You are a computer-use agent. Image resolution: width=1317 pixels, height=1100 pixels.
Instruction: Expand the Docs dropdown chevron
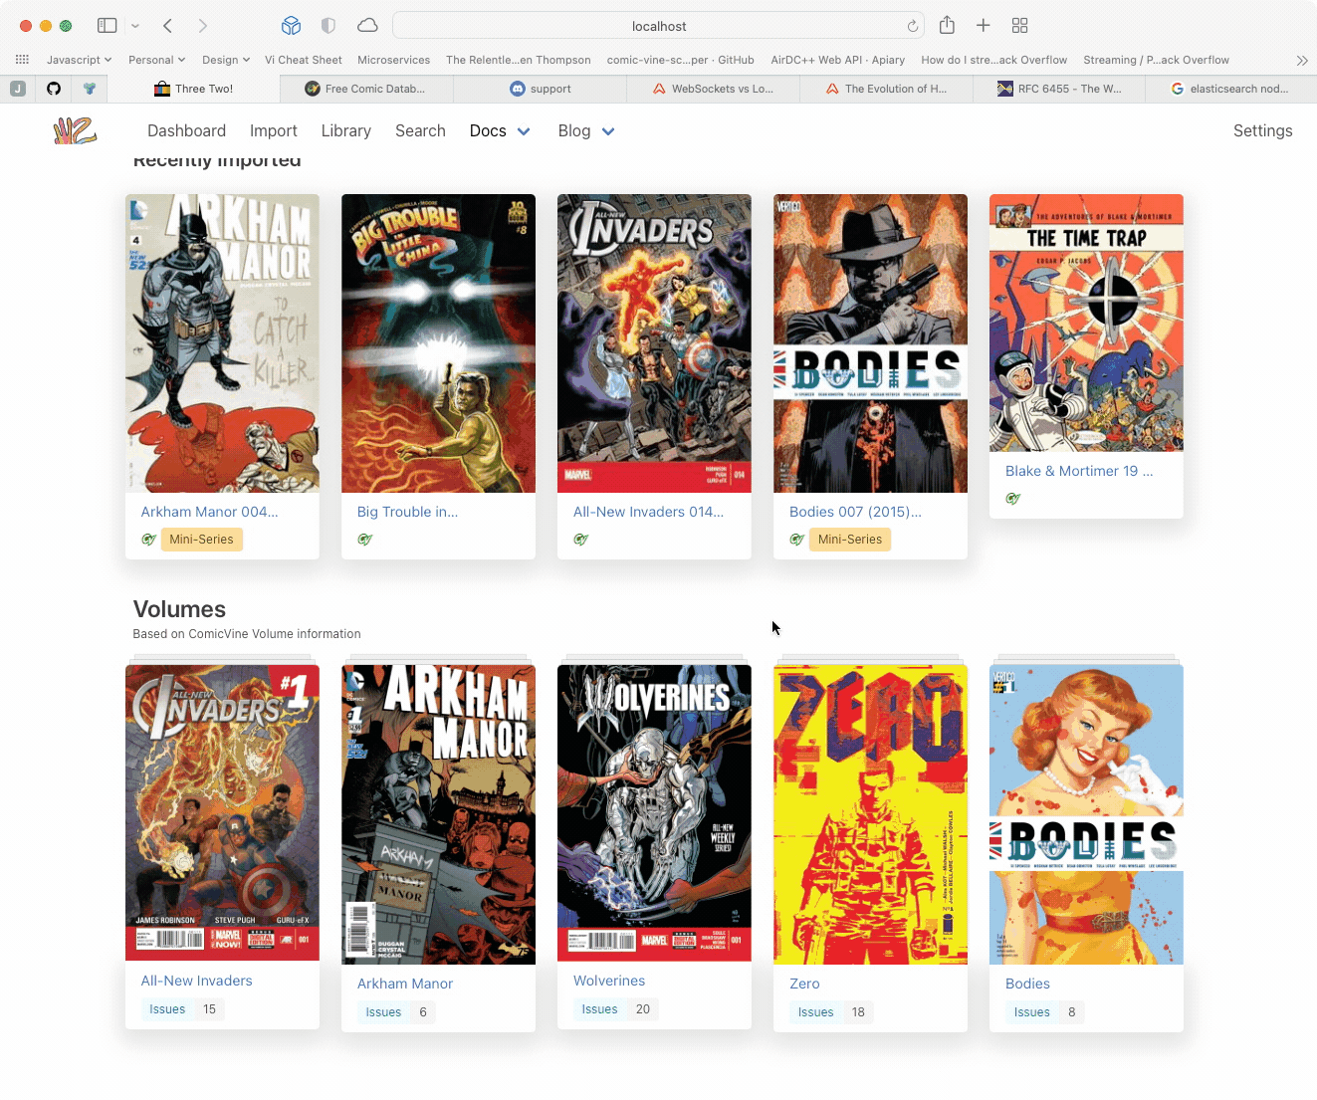coord(524,131)
